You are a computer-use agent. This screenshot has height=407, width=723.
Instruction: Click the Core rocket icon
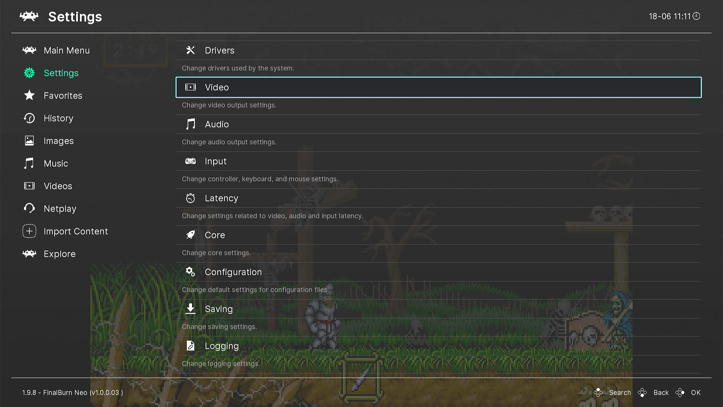[191, 235]
